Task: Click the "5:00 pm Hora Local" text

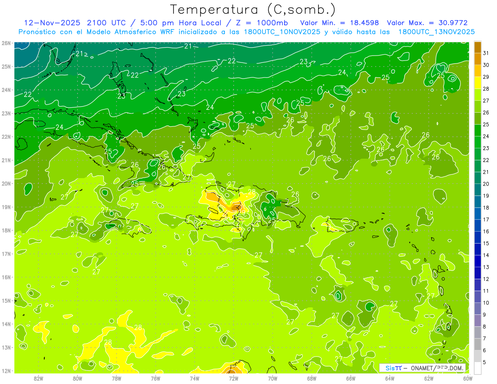Action: pos(180,23)
